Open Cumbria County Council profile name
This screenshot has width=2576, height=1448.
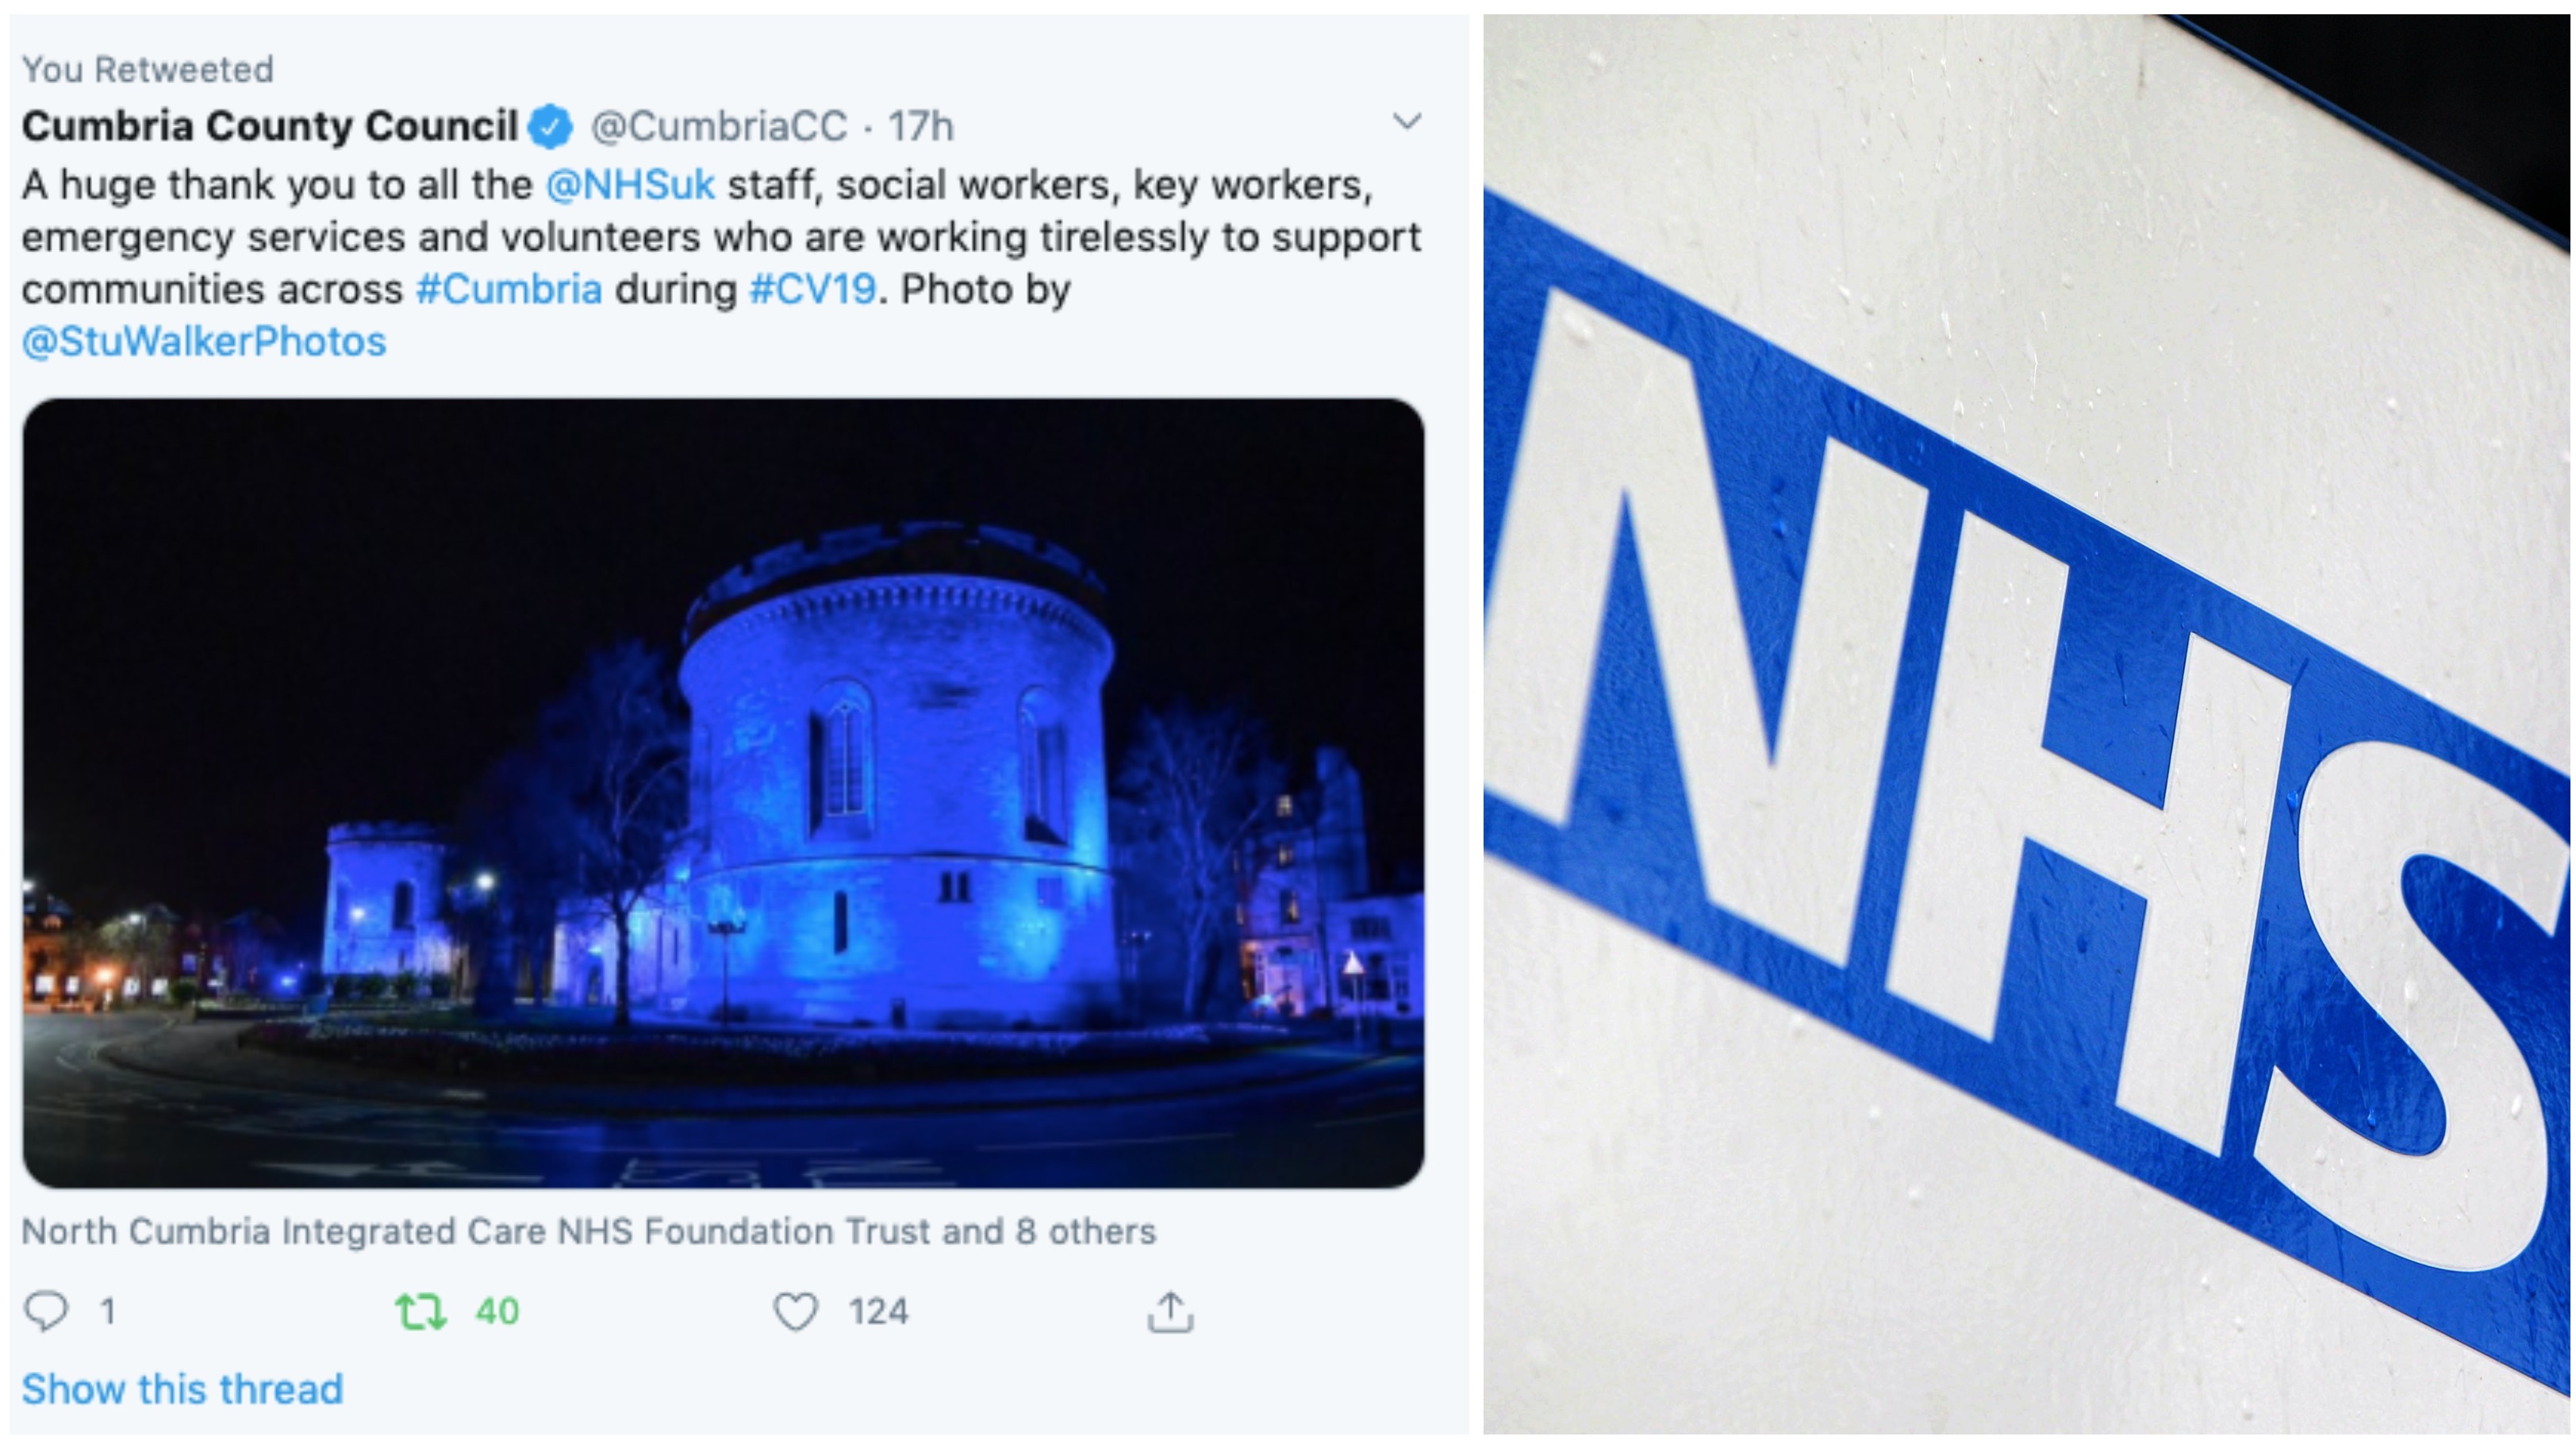tap(270, 126)
